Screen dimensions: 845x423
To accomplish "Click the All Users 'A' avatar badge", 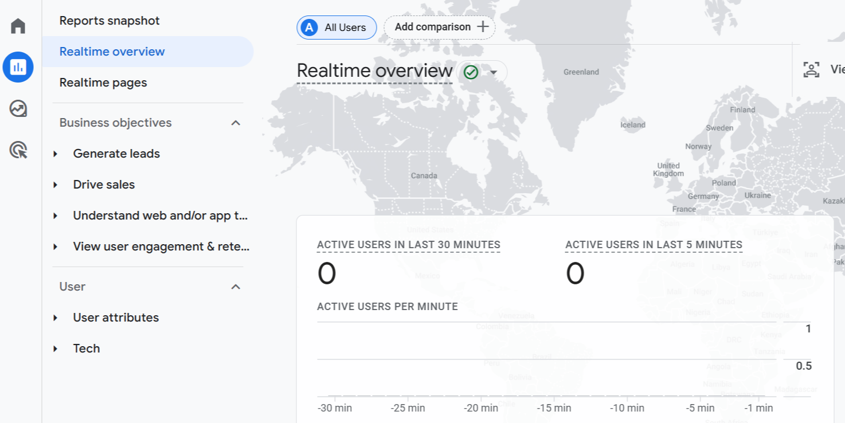I will pyautogui.click(x=310, y=28).
